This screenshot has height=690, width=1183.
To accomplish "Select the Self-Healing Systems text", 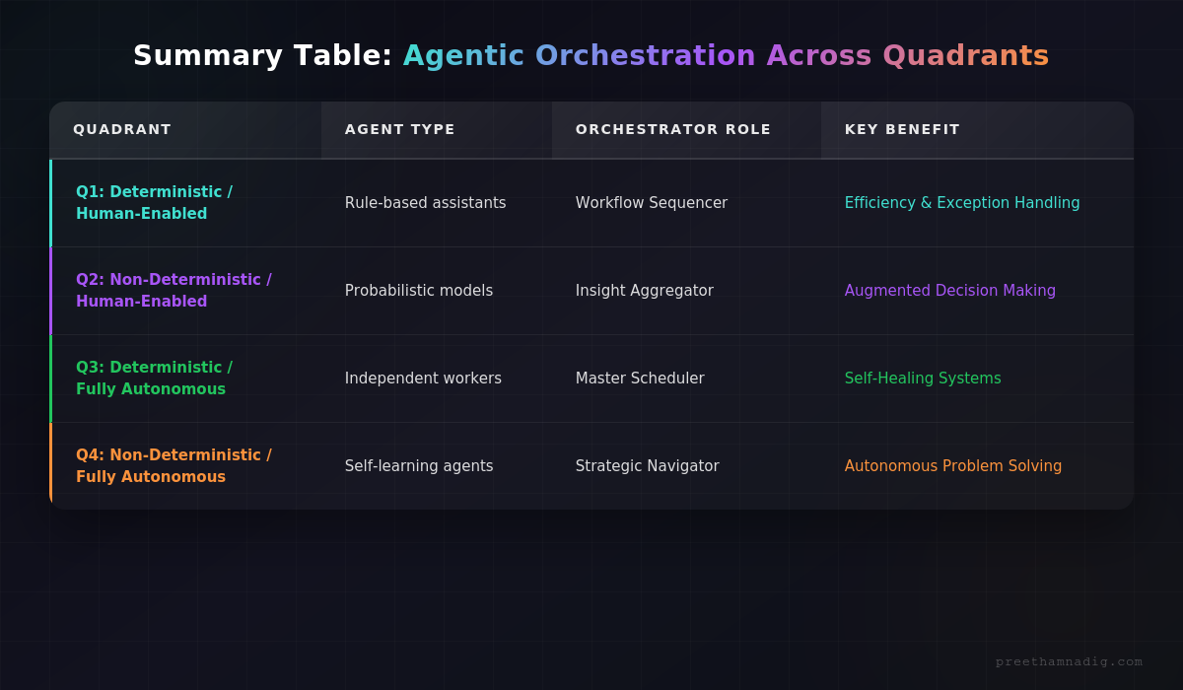I will [923, 379].
